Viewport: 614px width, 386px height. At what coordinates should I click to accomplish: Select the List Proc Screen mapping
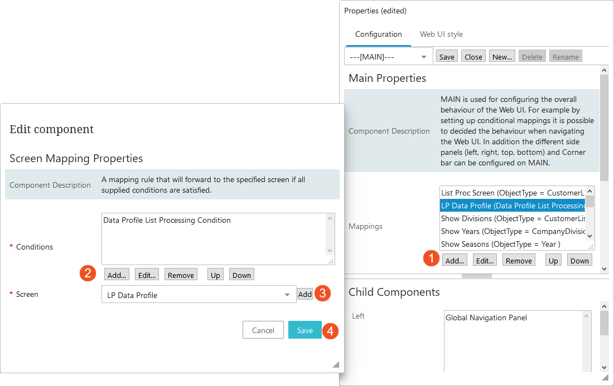[x=513, y=193]
